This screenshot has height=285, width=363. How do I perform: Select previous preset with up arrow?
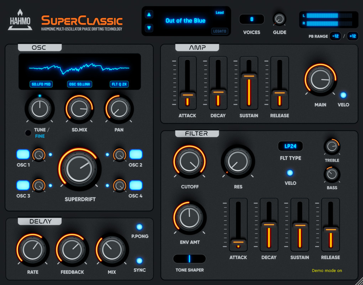coord(149,14)
